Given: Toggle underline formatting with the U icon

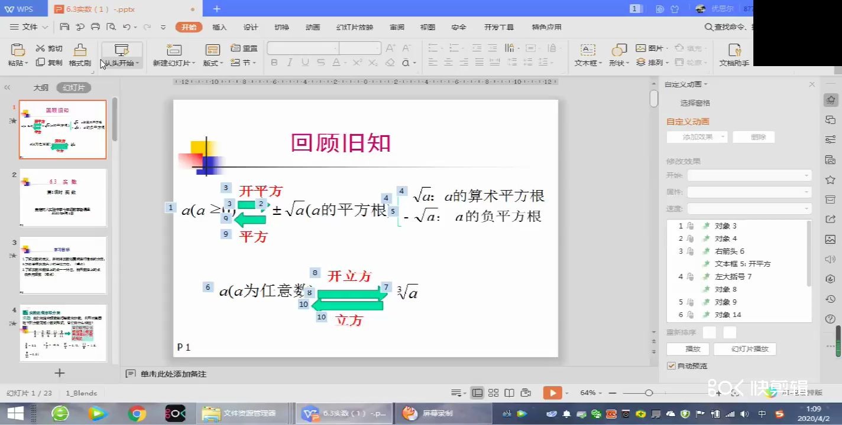Looking at the screenshot, I should [x=305, y=61].
